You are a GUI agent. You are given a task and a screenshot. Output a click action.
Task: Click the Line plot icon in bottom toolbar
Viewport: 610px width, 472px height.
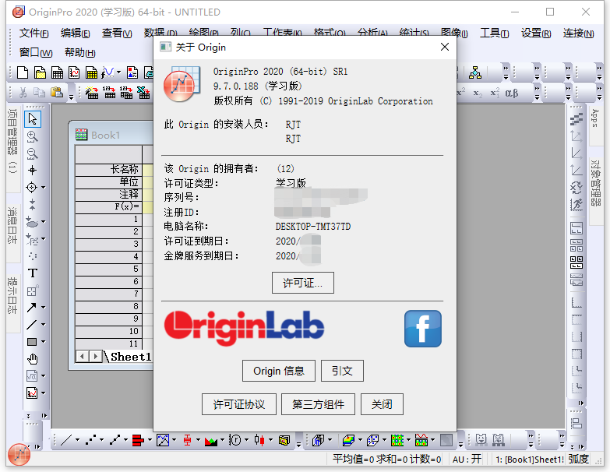click(x=65, y=440)
